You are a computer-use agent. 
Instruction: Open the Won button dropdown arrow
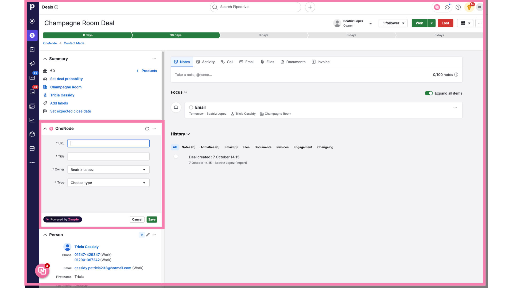(x=432, y=23)
